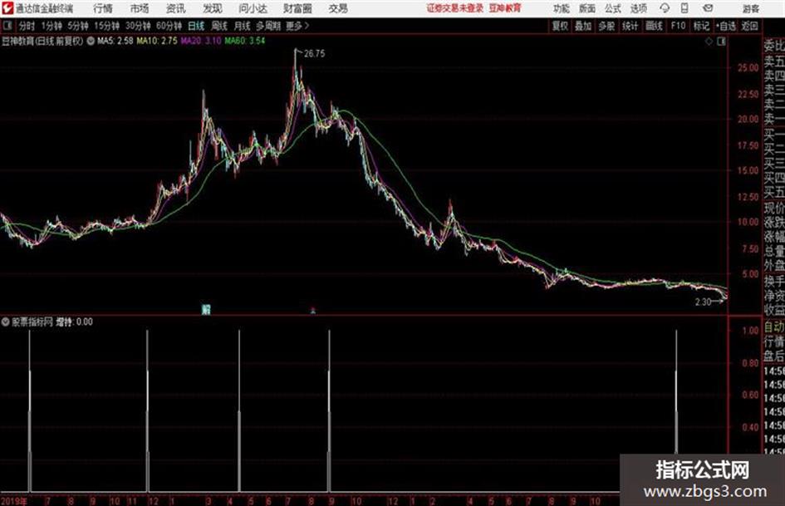Click the +自选 add-to-watchlist button
This screenshot has height=506, width=785.
coord(726,26)
